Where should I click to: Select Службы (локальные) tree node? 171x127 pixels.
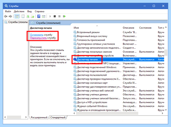point(16,22)
